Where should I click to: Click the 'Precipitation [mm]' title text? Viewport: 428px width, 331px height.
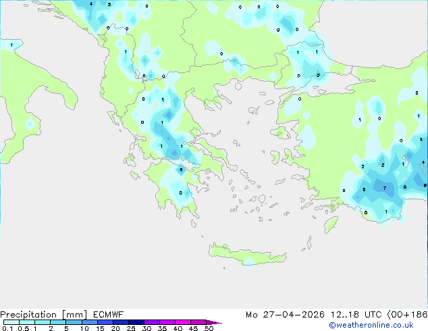pyautogui.click(x=44, y=315)
